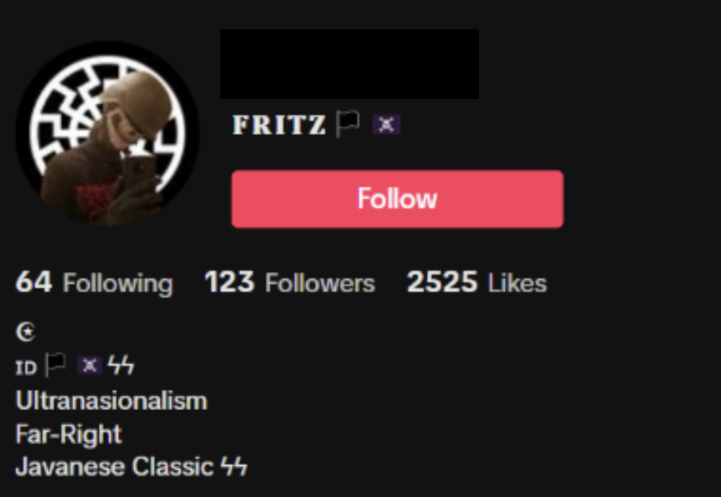Select the Javanese Classic bio line

pos(131,467)
